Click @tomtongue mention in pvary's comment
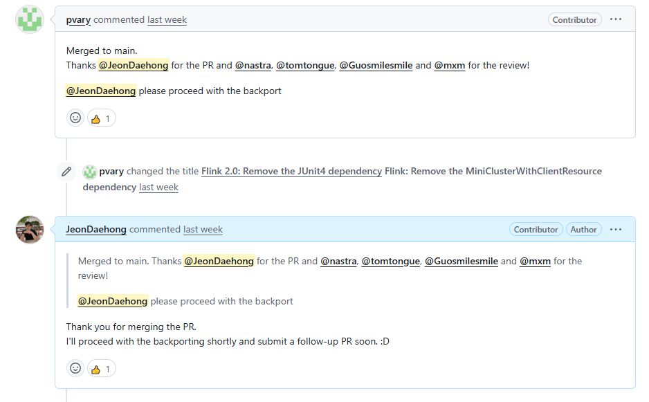The image size is (649, 402). pyautogui.click(x=305, y=66)
